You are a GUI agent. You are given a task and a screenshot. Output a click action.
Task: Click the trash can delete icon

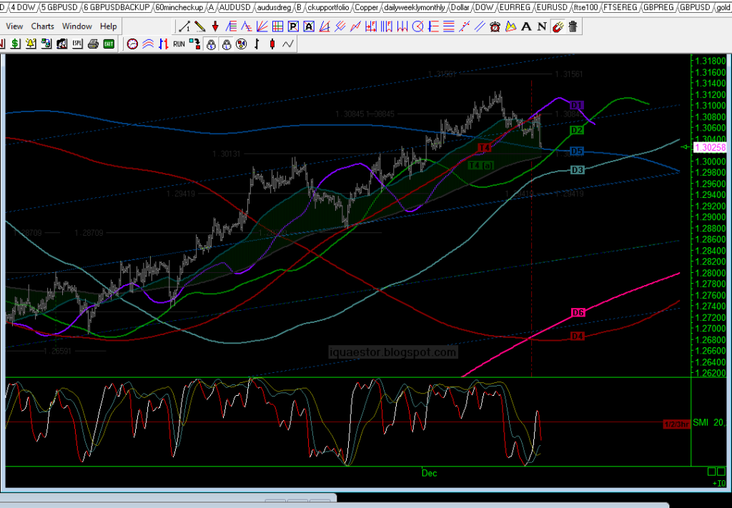click(573, 26)
